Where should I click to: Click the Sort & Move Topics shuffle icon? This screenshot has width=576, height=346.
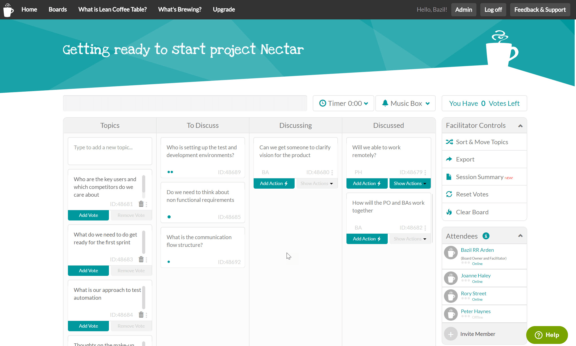coord(449,142)
